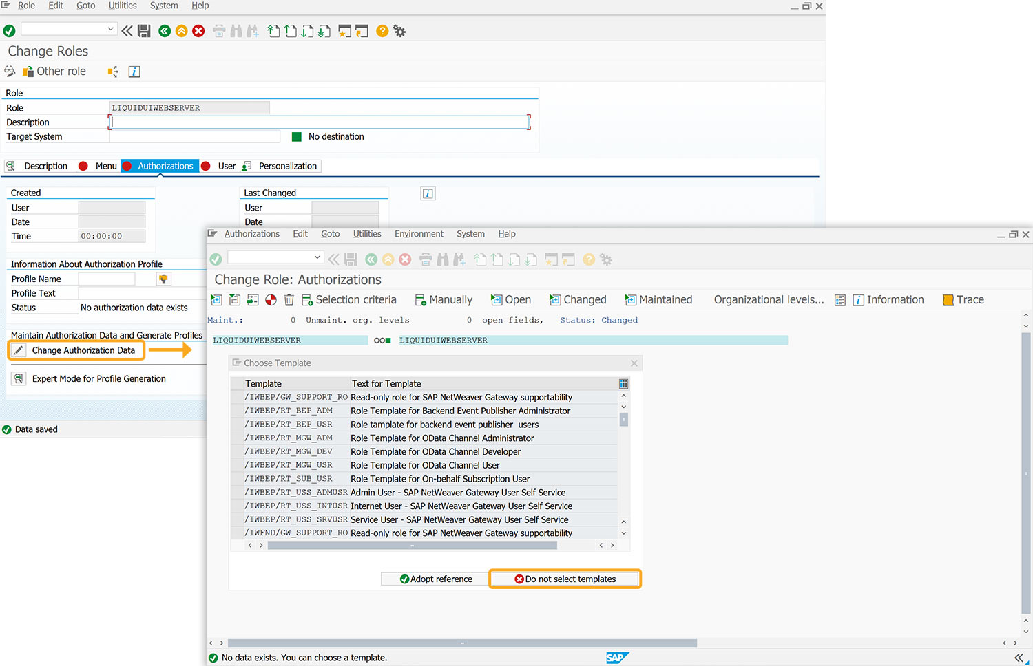The image size is (1033, 666).
Task: Click the Create New Session icon in Change Roles toolbar
Action: coord(344,31)
